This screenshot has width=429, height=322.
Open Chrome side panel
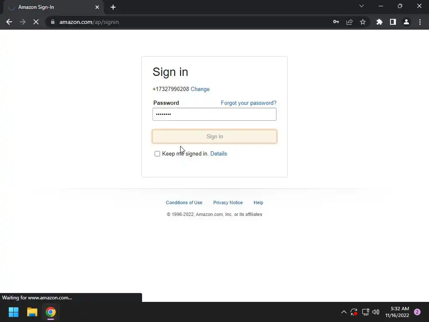393,22
